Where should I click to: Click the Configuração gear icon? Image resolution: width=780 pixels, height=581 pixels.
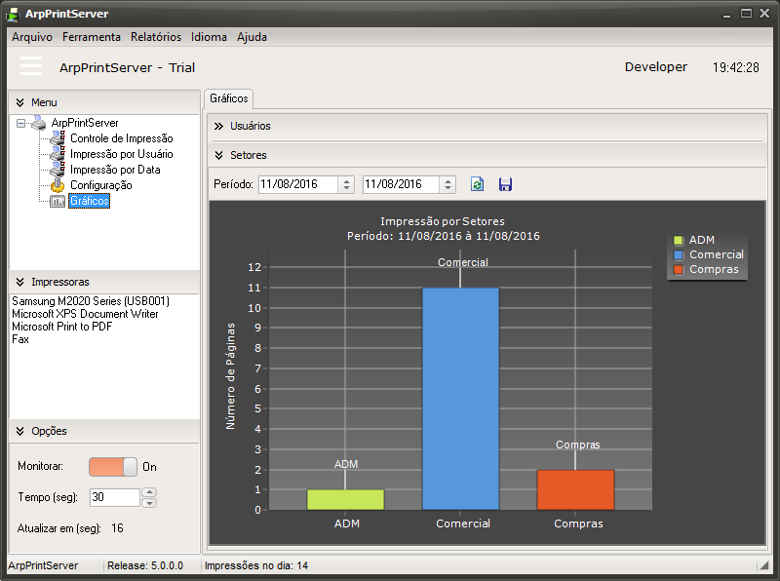[x=58, y=185]
